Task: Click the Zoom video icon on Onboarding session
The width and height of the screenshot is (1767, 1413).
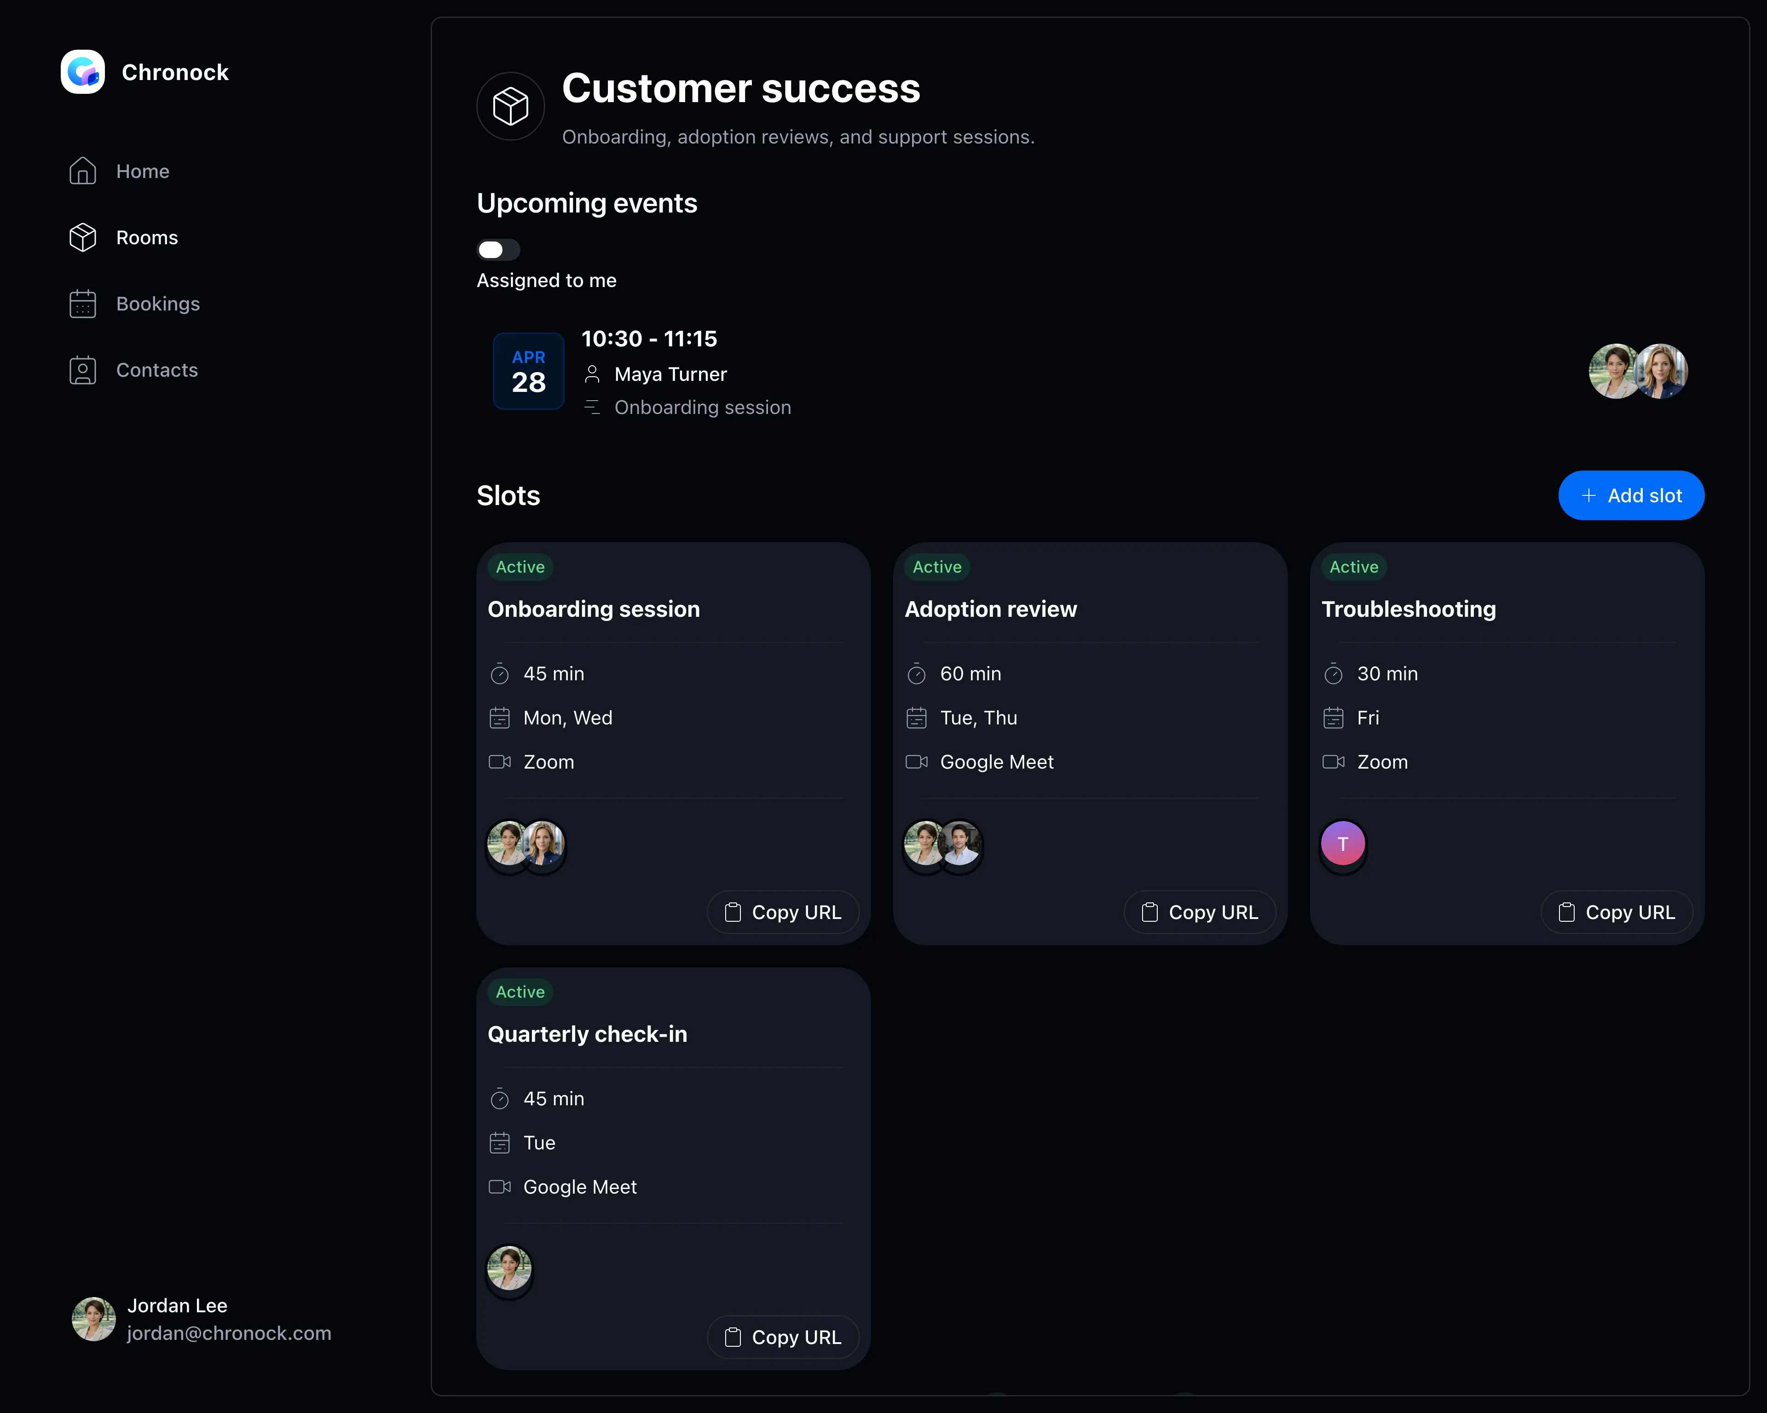Action: [500, 762]
